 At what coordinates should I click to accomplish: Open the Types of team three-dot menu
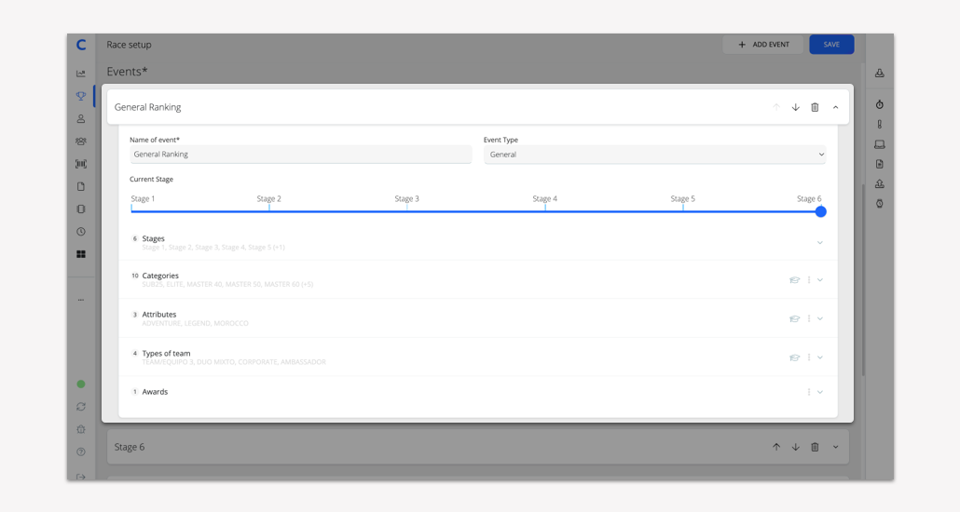809,357
